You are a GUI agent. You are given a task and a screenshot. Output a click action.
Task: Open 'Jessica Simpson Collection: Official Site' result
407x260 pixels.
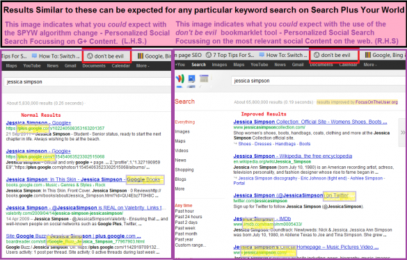[x=310, y=122]
